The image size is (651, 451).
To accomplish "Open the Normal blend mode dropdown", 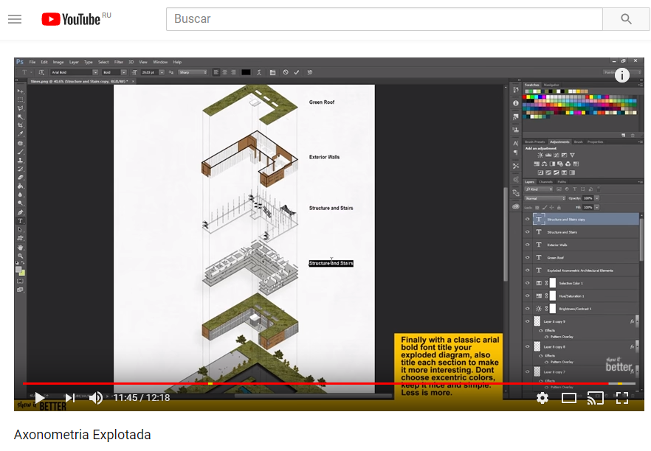I will (x=545, y=198).
